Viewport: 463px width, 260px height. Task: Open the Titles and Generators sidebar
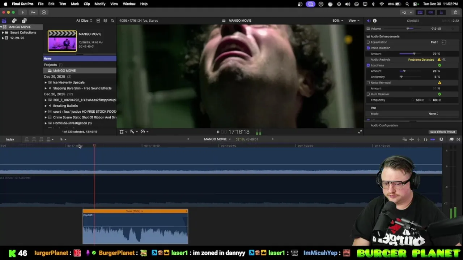tap(24, 21)
